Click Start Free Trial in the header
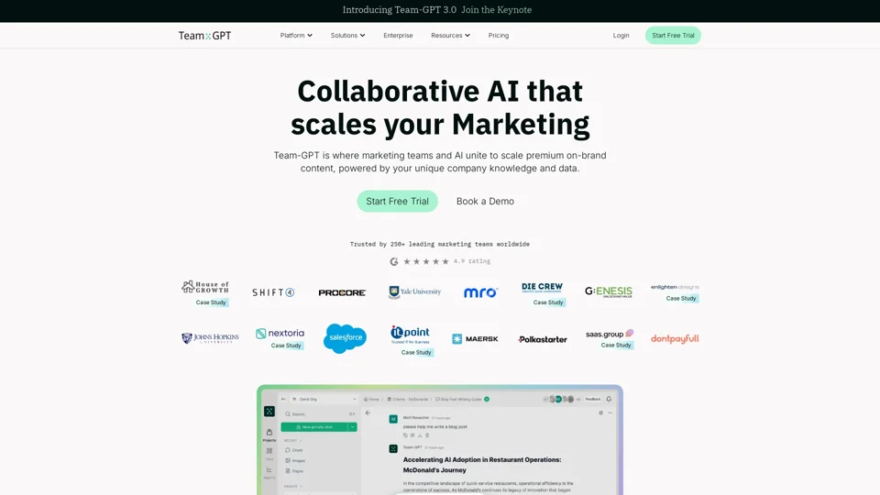Viewport: 880px width, 495px height. (673, 36)
